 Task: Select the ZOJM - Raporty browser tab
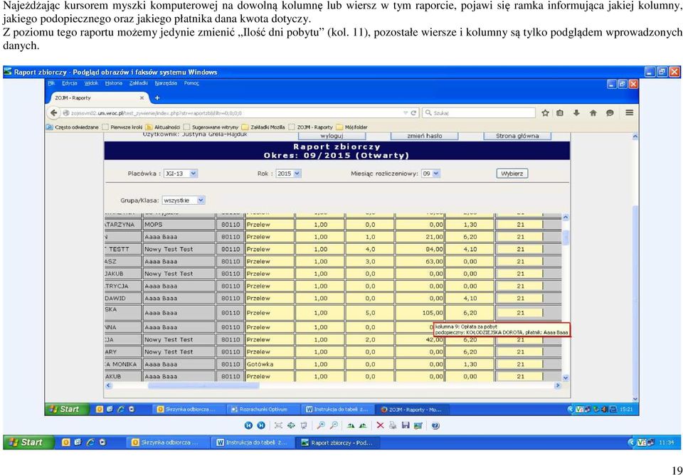point(100,98)
